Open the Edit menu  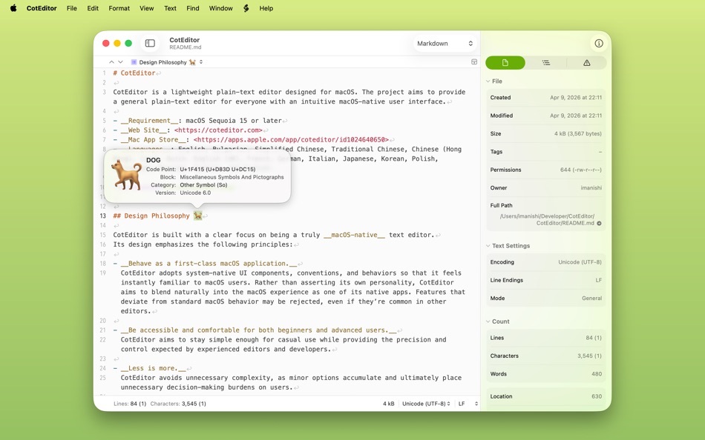click(93, 8)
